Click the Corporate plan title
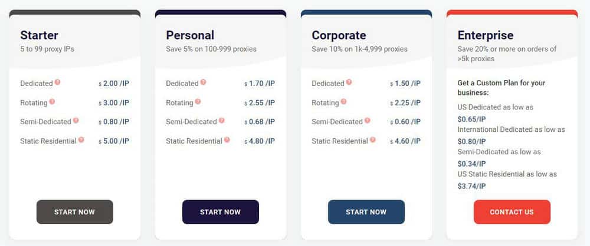Image resolution: width=590 pixels, height=246 pixels. coord(339,35)
